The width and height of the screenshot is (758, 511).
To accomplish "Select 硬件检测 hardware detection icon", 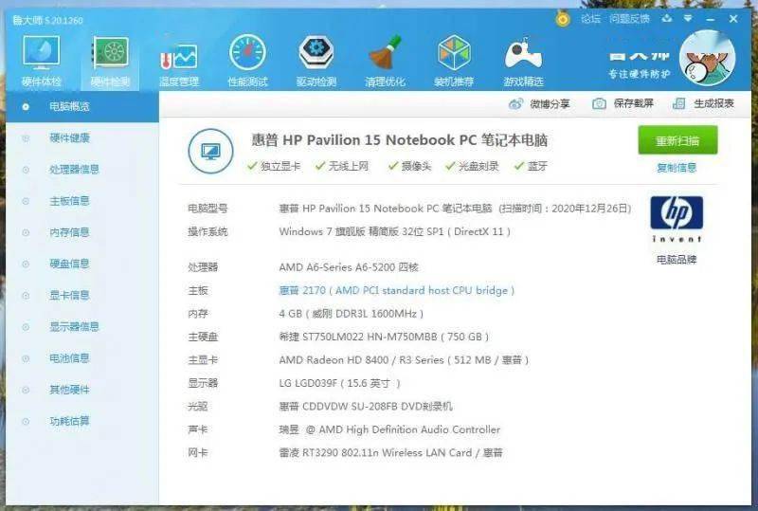I will (111, 61).
